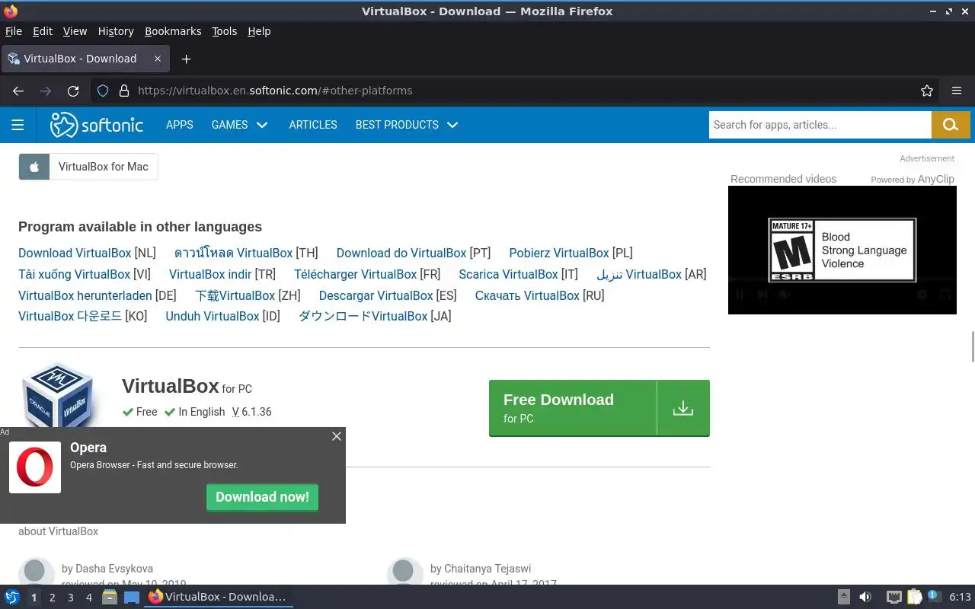Click the Firefox VirtualBox taskbar window button
This screenshot has height=609, width=975.
[218, 597]
